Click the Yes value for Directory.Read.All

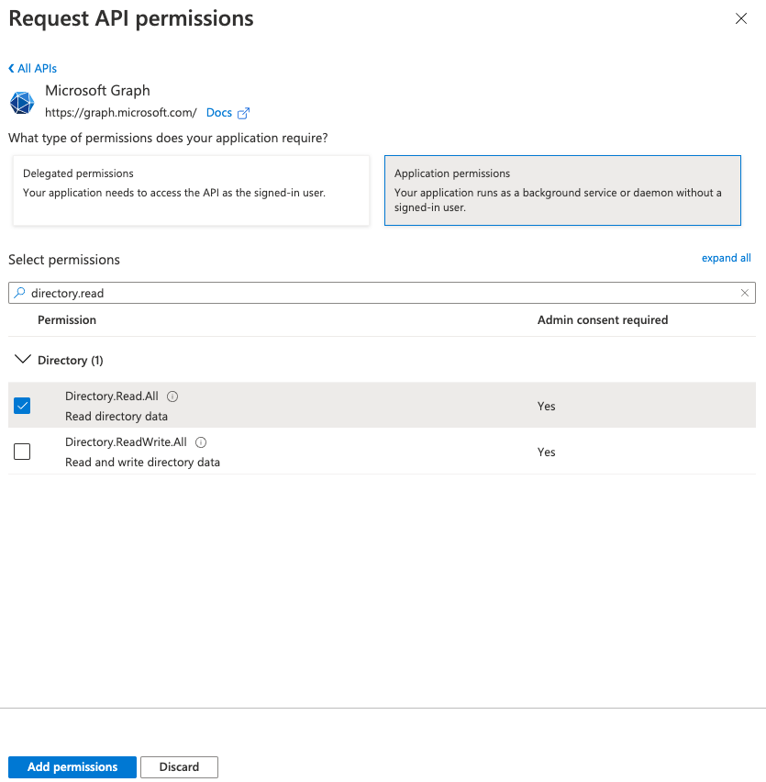546,406
